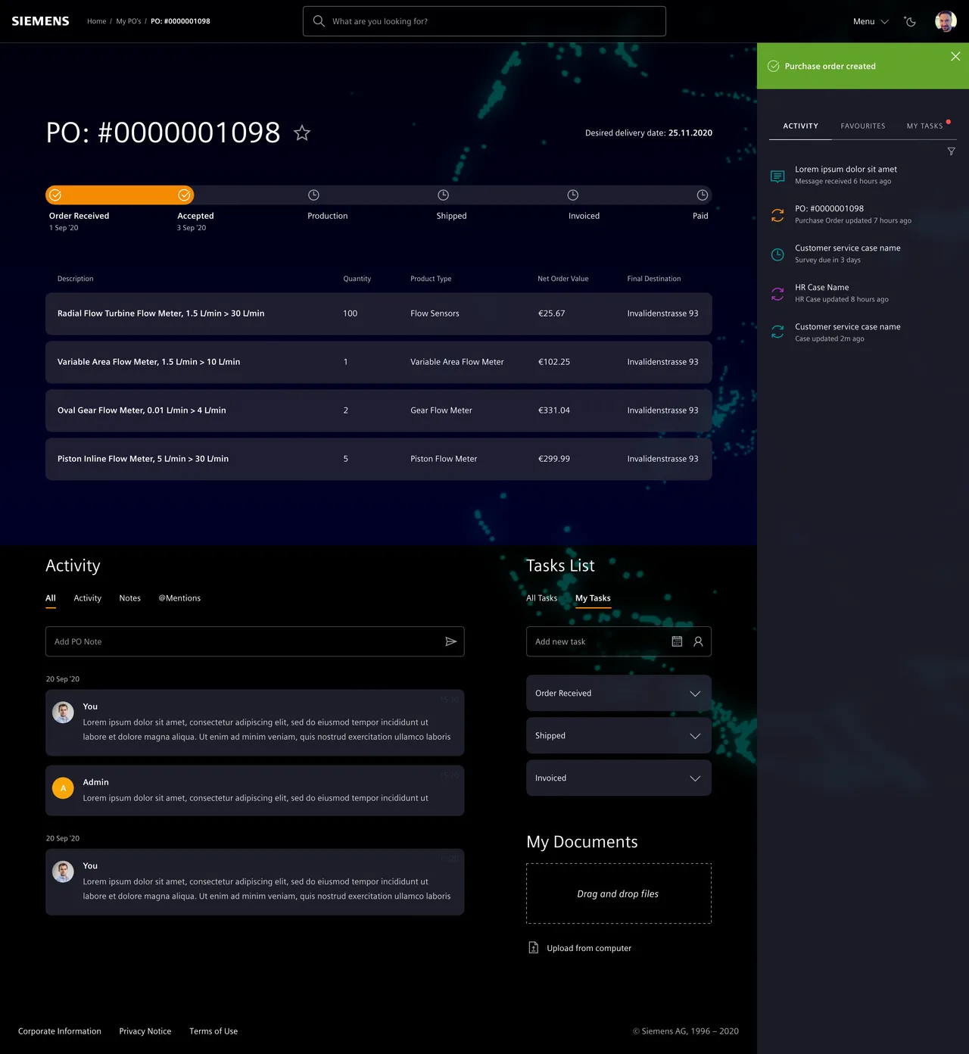Toggle dark mode with the moon icon
This screenshot has height=1054, width=969.
point(910,21)
